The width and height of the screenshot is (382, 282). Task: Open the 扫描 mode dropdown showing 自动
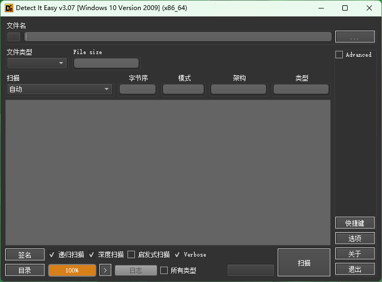[x=60, y=89]
